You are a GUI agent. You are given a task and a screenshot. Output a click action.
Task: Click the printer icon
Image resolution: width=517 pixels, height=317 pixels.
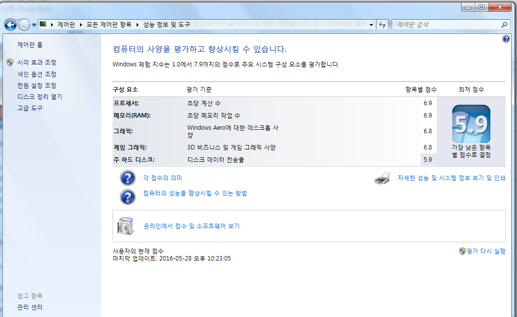(x=382, y=178)
